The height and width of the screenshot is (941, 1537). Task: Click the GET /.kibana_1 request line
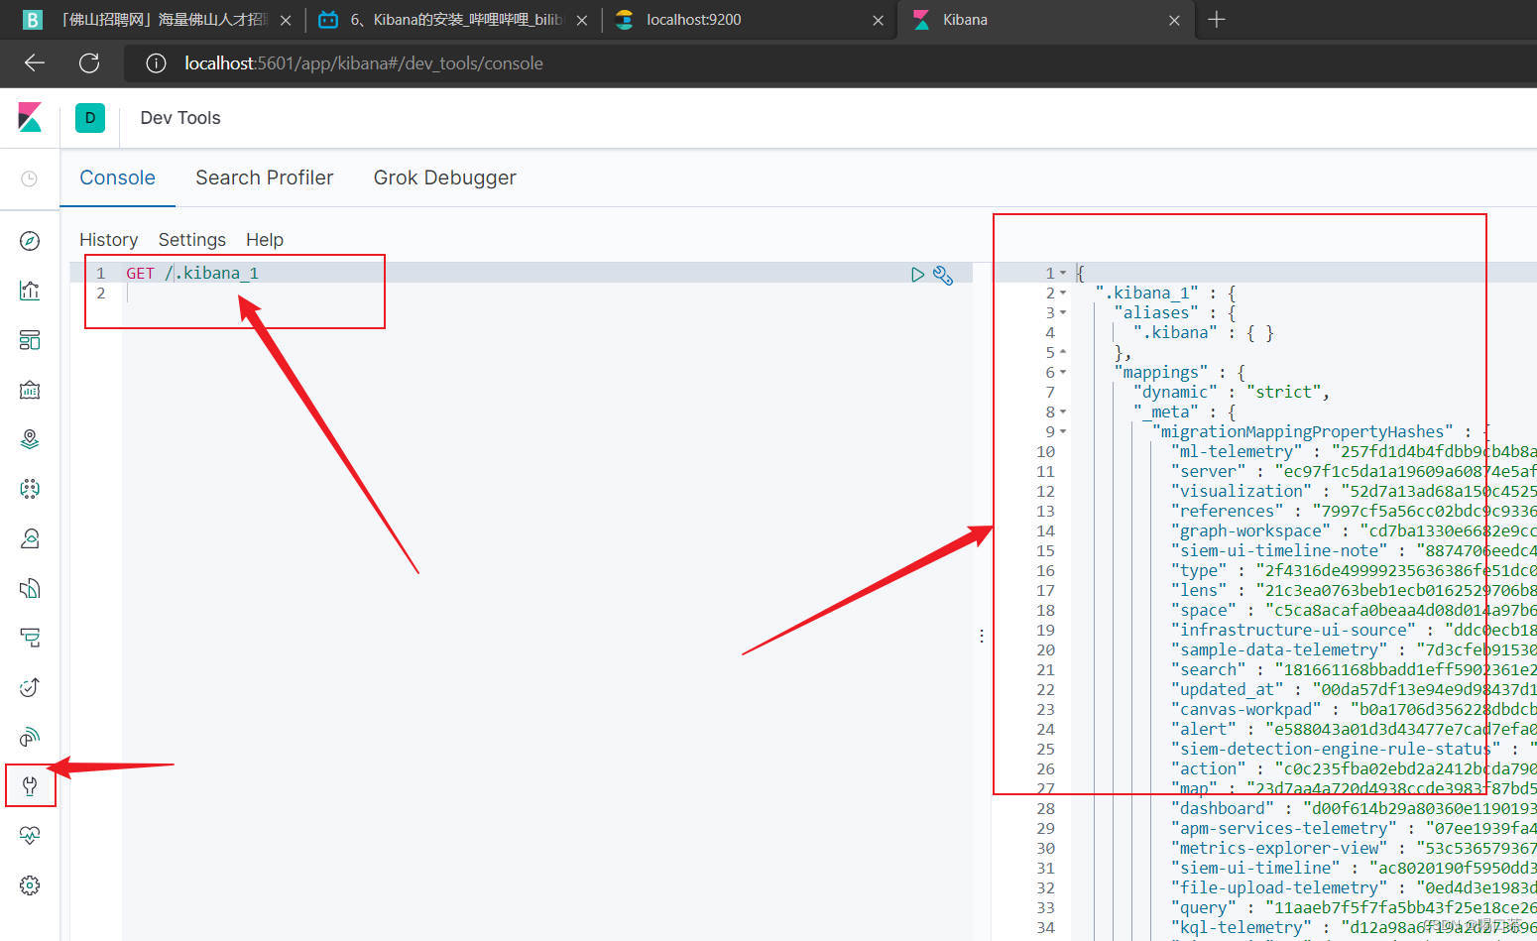click(x=191, y=273)
